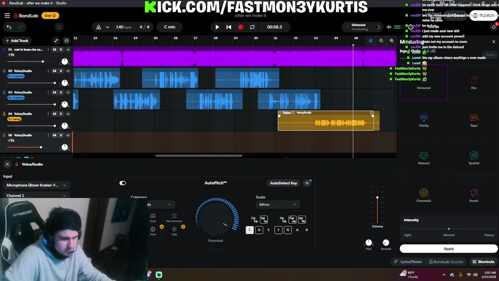This screenshot has height=281, width=499.
Task: Open the Scale Minor dropdown
Action: pyautogui.click(x=278, y=205)
